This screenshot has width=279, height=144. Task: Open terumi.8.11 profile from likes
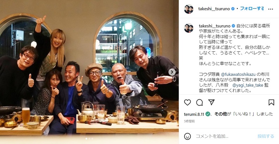(x=194, y=114)
